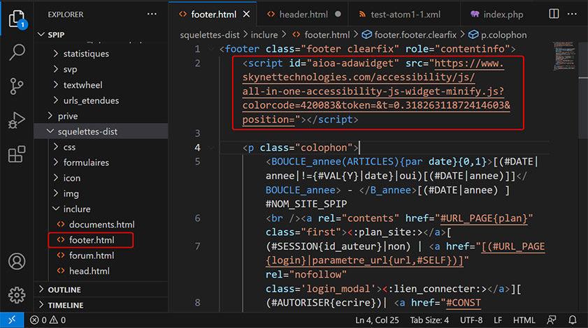Change indentation via Tab Size: 4

[x=429, y=320]
